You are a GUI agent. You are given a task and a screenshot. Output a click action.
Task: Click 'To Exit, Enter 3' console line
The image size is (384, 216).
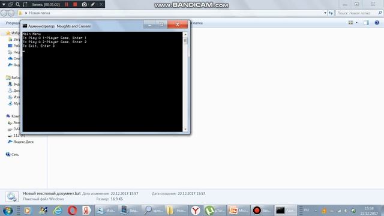point(38,46)
